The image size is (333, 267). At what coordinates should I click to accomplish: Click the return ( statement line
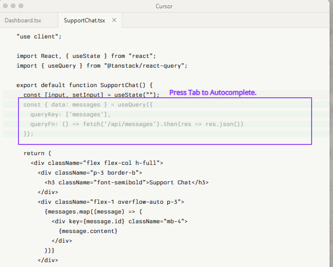coord(34,153)
